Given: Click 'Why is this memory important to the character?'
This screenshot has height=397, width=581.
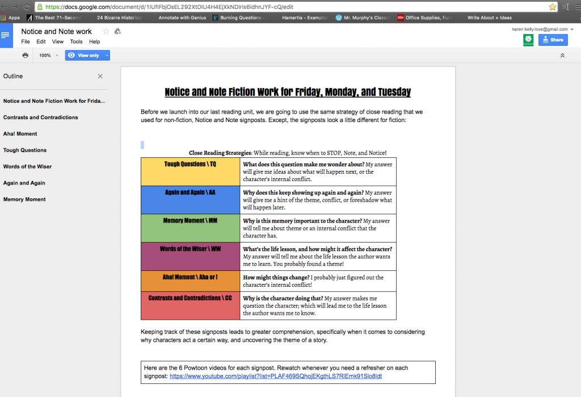Looking at the screenshot, I should (x=302, y=221).
